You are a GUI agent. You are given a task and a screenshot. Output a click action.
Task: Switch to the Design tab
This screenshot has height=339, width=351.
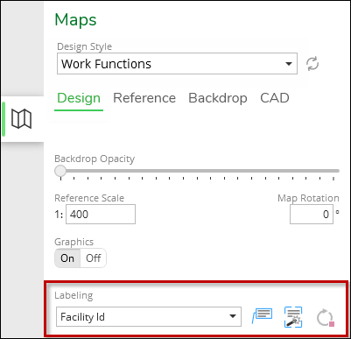tap(79, 98)
